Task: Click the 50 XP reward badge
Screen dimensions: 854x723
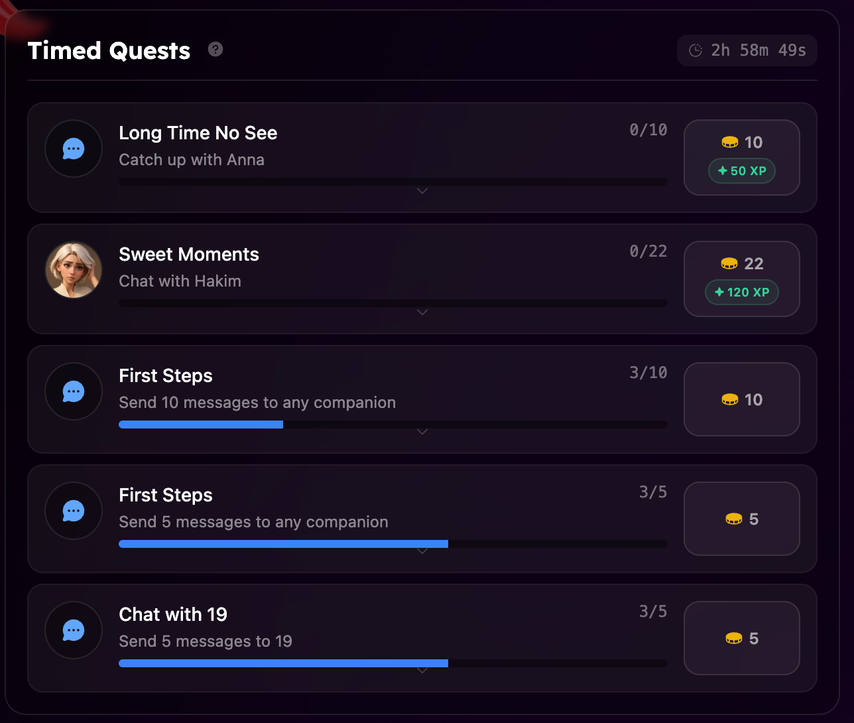Action: (741, 171)
